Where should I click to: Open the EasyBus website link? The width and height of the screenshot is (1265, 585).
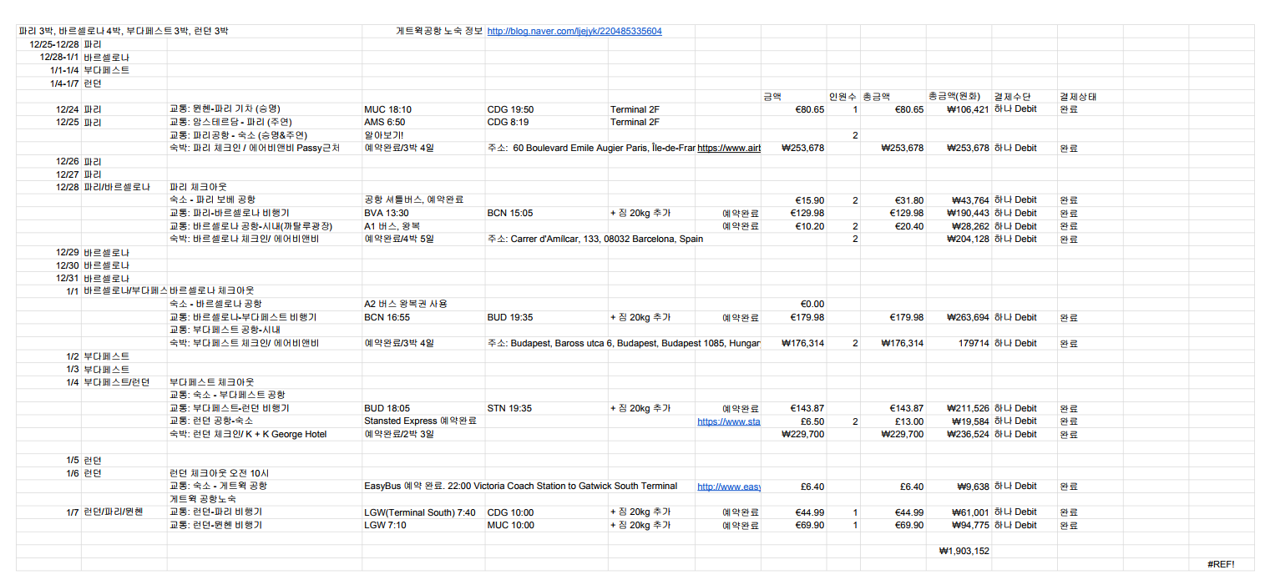(728, 487)
